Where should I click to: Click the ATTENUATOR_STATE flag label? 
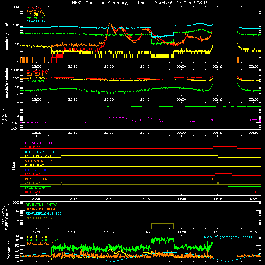click(40, 143)
